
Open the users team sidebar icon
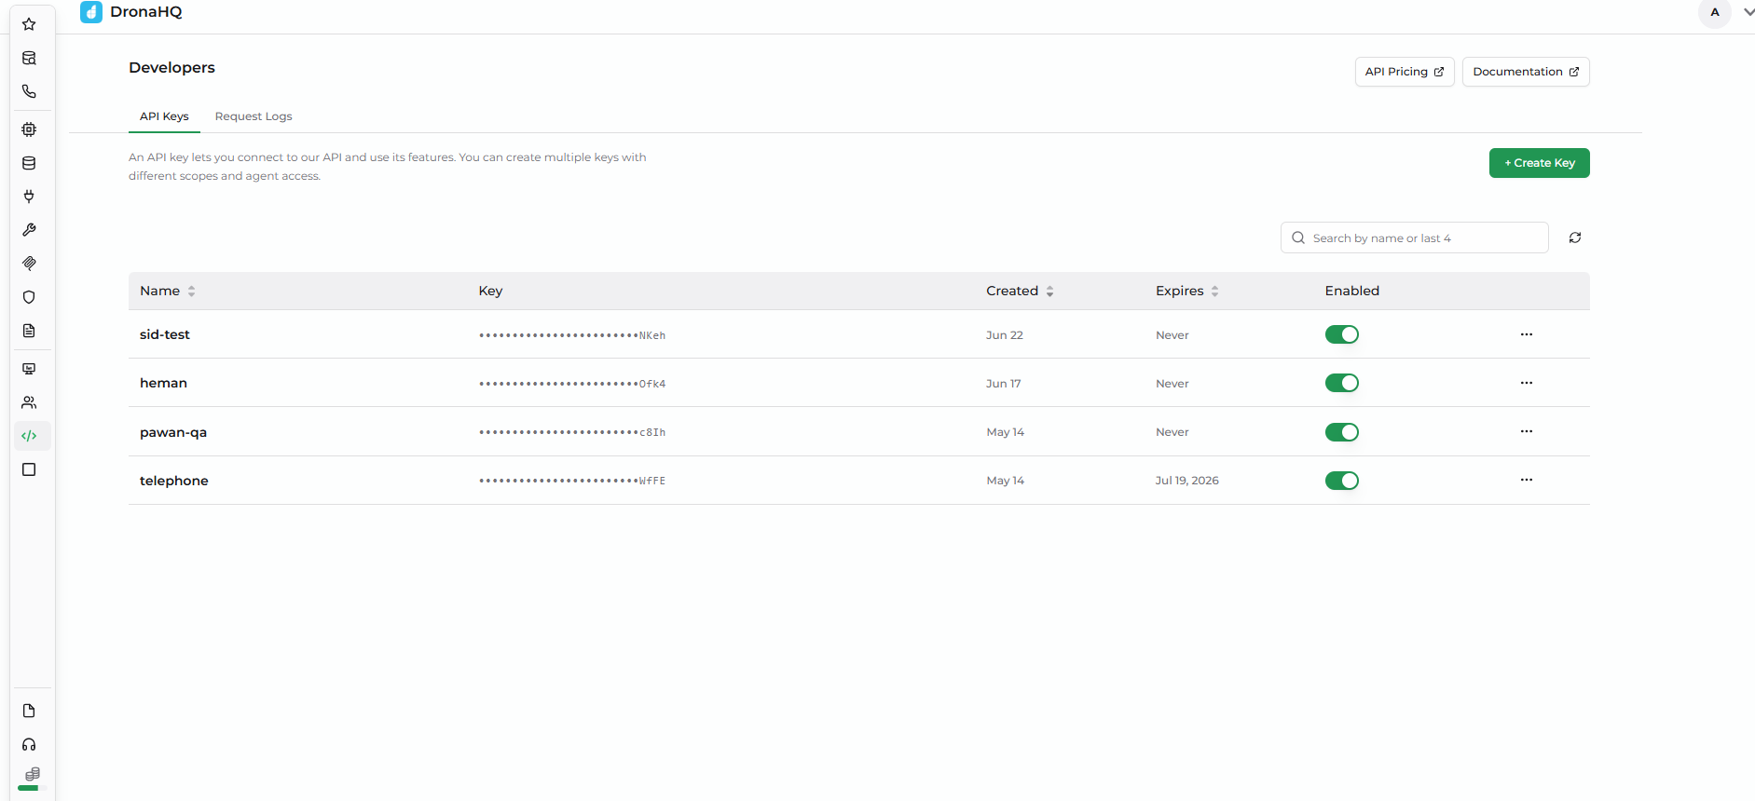point(29,402)
